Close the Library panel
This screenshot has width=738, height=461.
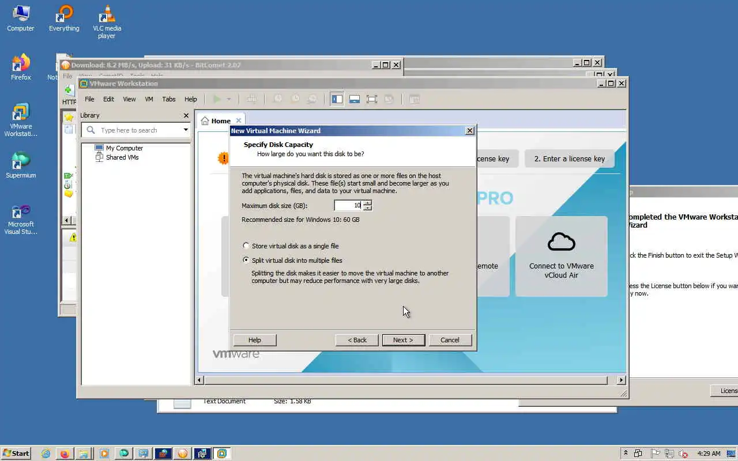tap(186, 115)
